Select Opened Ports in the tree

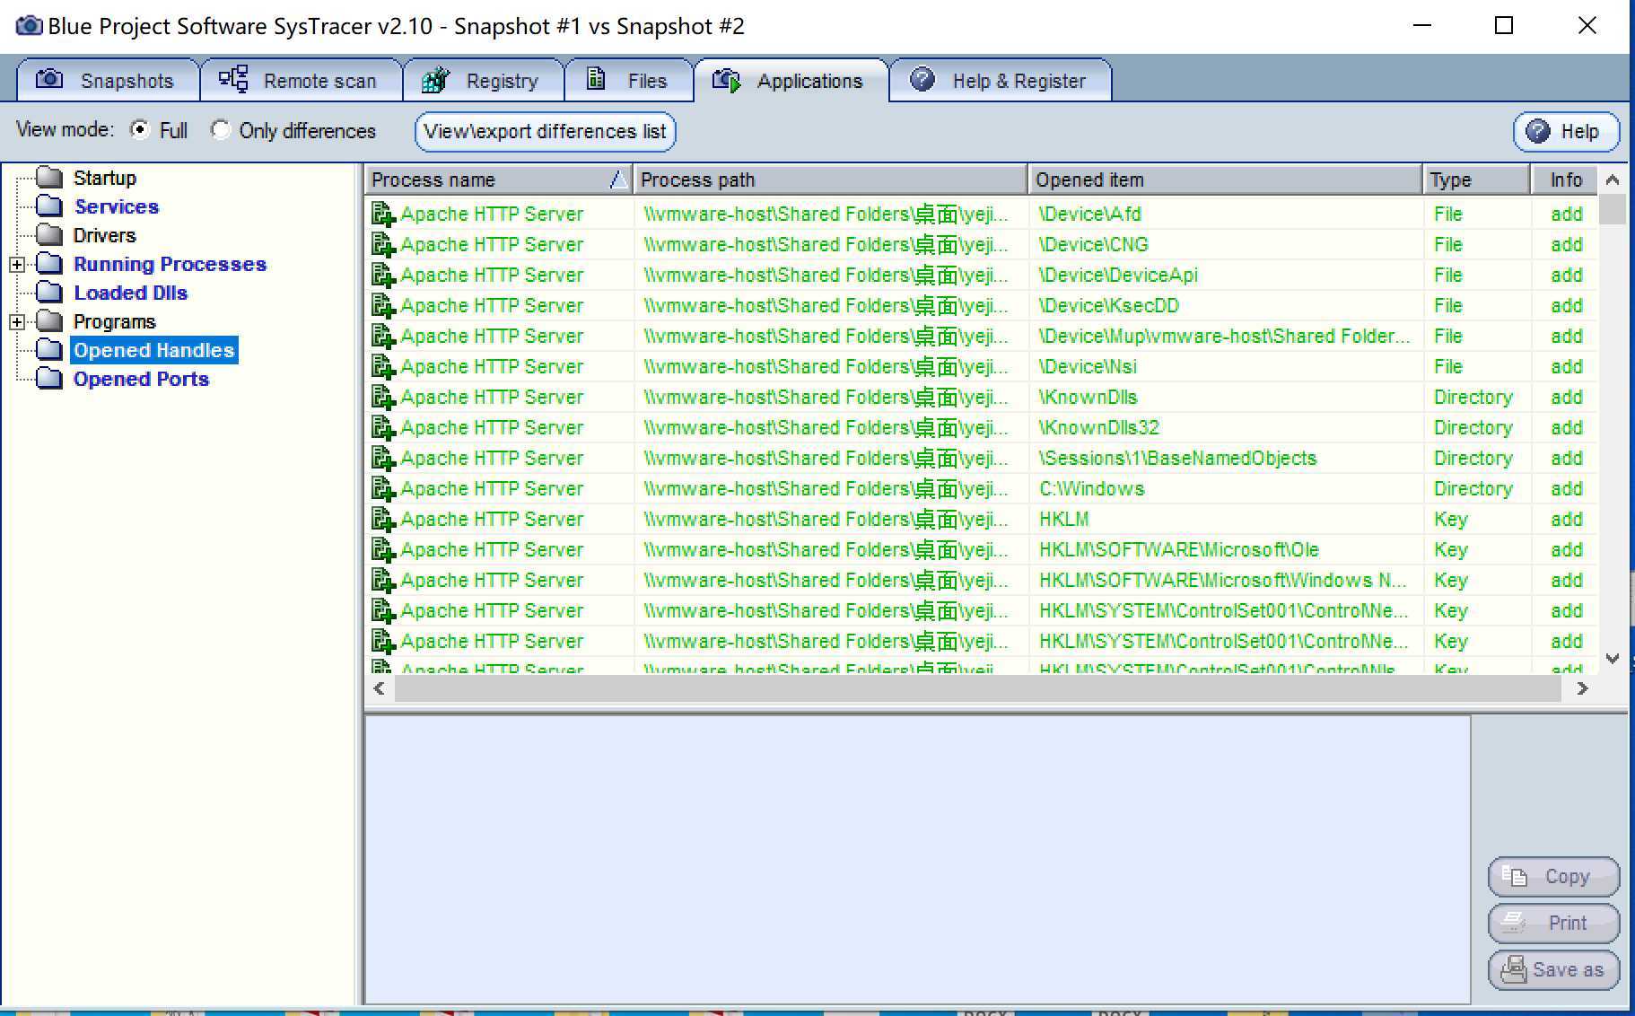click(x=142, y=379)
